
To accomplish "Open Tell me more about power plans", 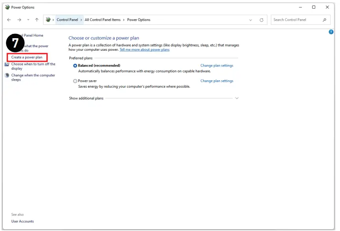I will (144, 50).
